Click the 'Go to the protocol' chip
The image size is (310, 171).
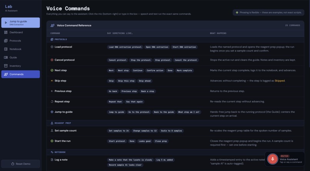(139, 112)
